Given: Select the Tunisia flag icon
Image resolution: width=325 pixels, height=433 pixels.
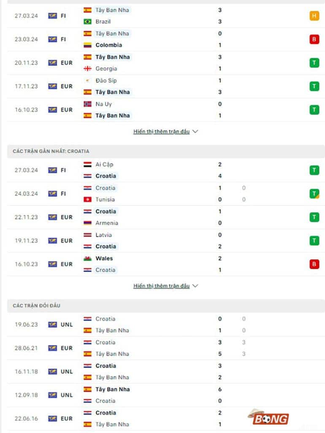Looking at the screenshot, I should (x=87, y=199).
